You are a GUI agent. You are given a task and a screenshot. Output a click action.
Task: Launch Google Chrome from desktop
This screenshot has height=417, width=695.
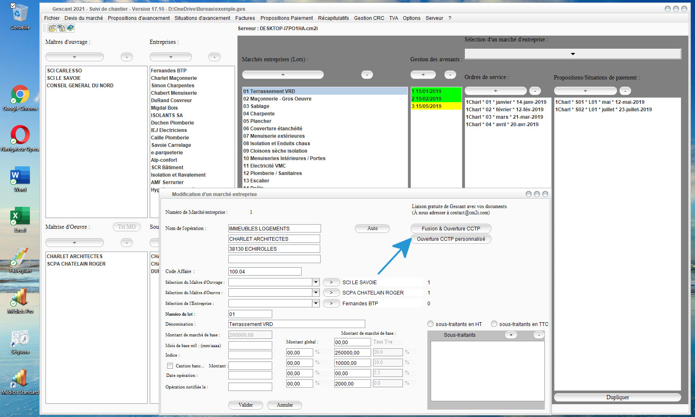point(20,98)
